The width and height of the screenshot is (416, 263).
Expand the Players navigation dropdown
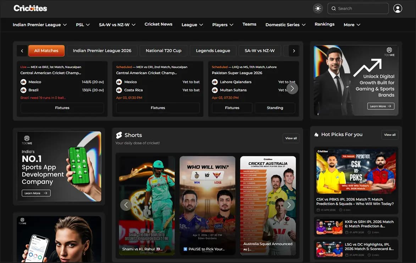223,25
